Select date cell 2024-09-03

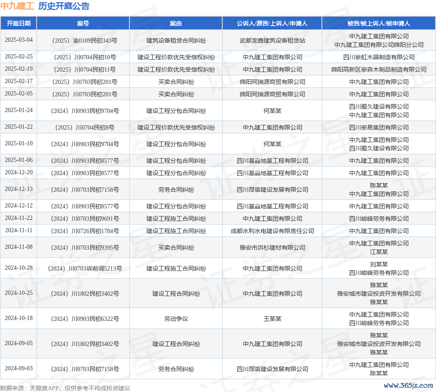[19, 368]
